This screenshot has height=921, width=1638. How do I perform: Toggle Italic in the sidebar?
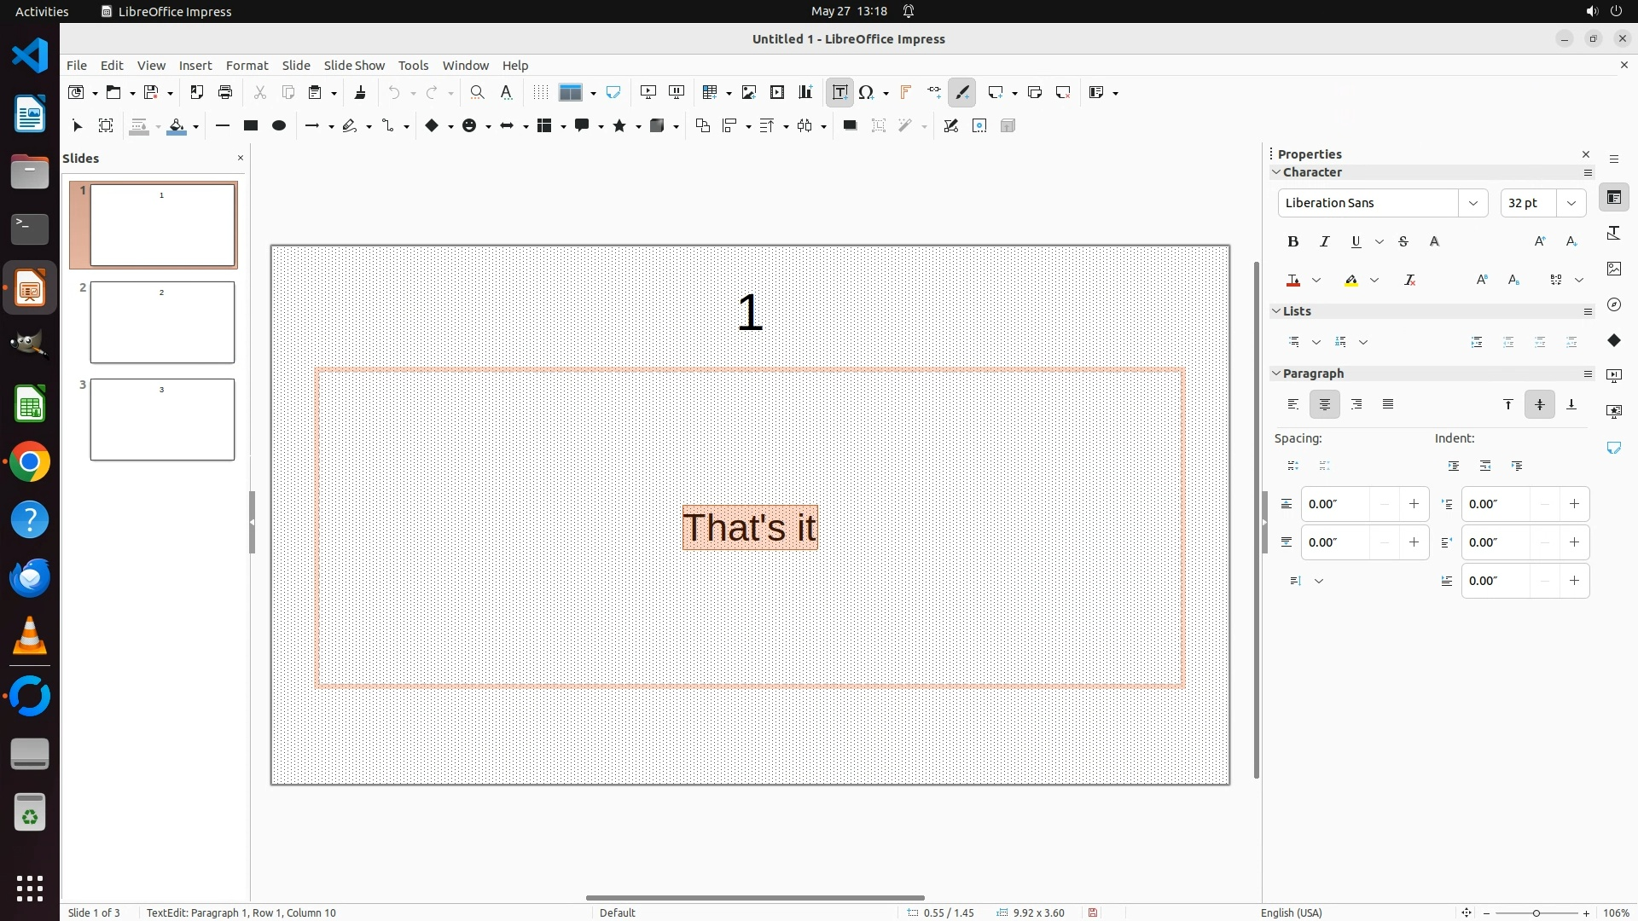coord(1325,242)
